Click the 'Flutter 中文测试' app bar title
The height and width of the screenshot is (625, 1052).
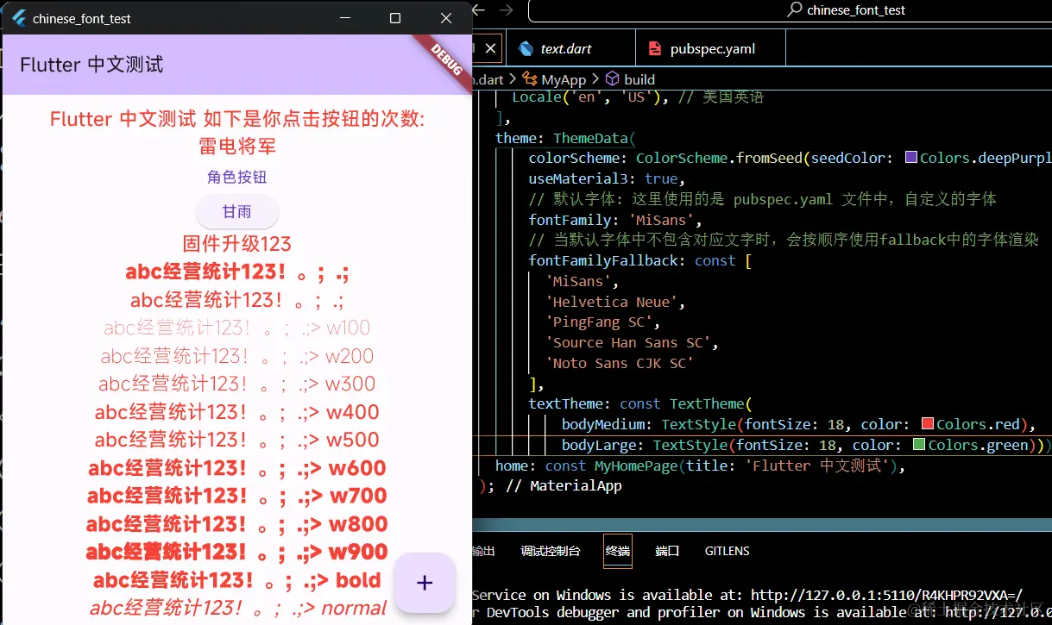tap(91, 65)
